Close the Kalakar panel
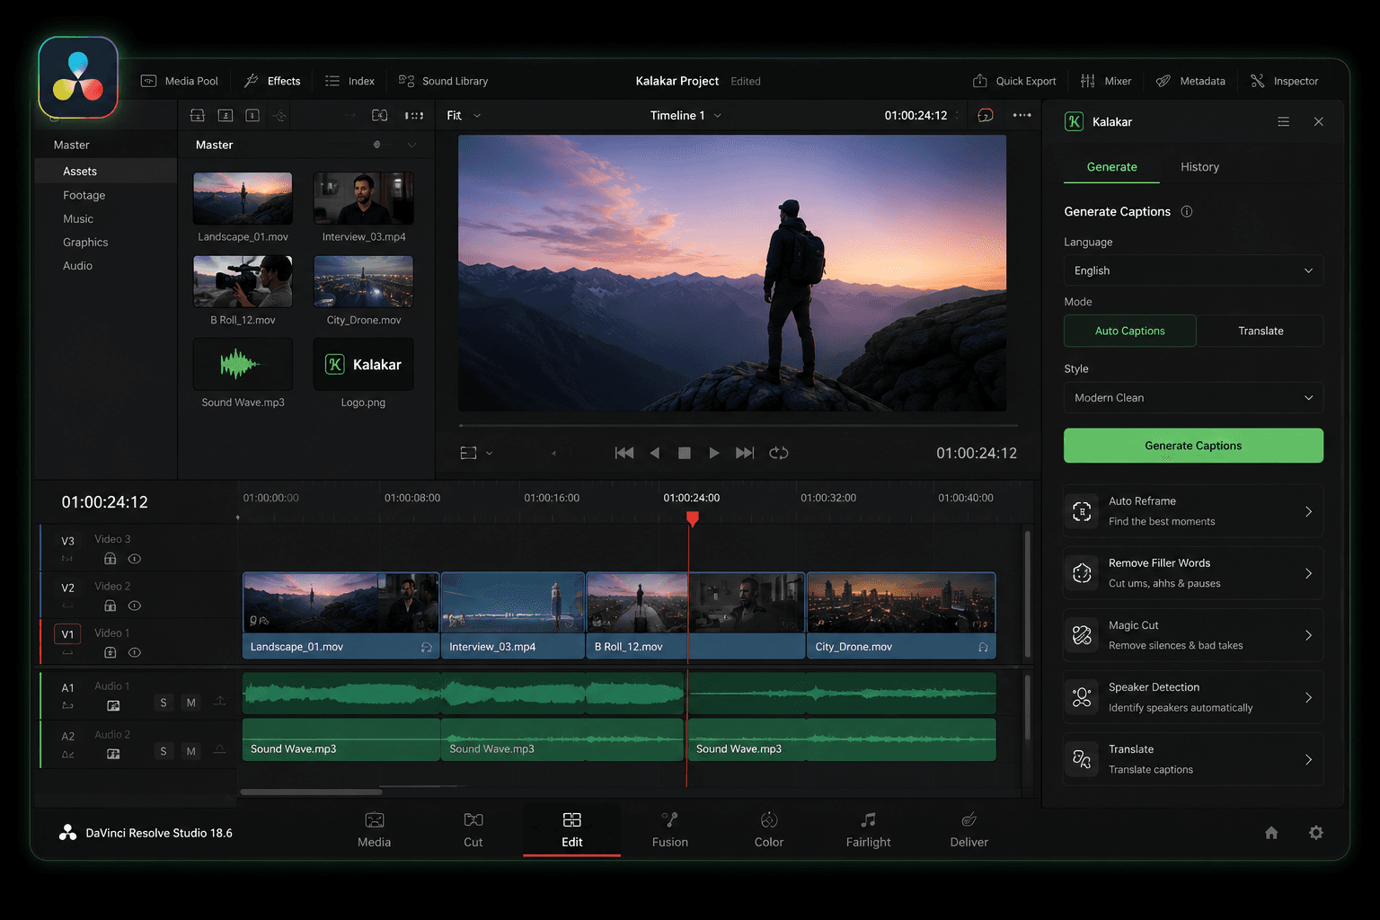This screenshot has width=1380, height=920. [1319, 121]
